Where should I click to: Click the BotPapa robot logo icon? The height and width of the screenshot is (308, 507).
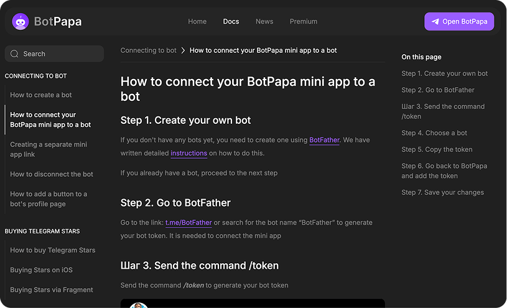coord(21,22)
